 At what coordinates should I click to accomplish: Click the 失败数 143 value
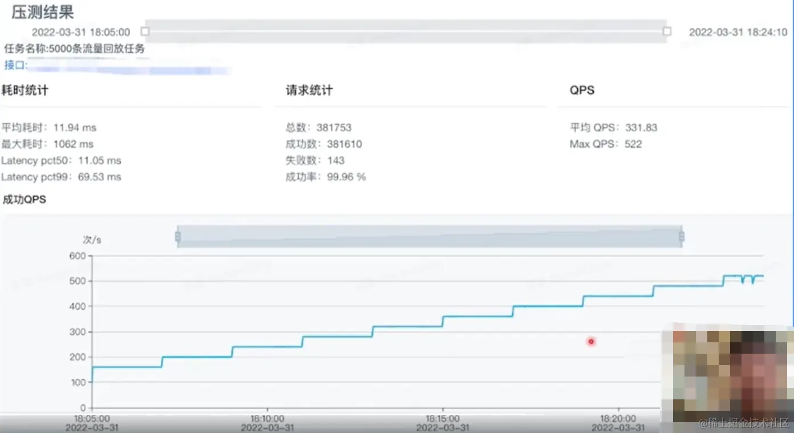315,161
